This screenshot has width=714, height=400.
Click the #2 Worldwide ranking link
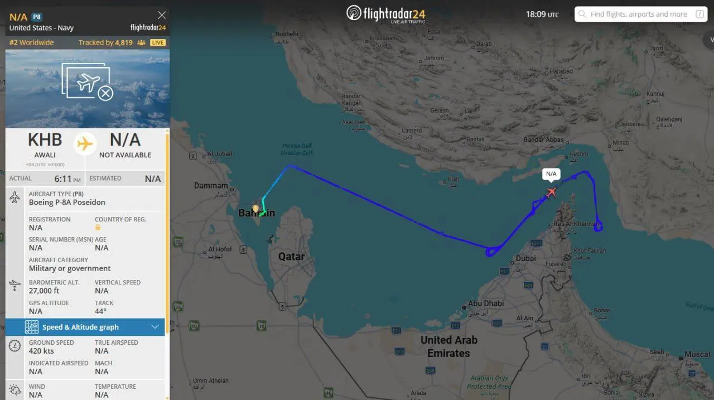point(32,42)
